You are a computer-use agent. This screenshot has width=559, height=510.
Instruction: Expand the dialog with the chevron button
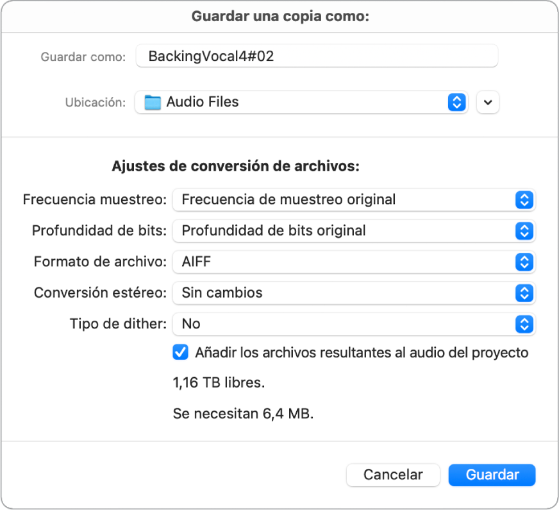click(488, 102)
